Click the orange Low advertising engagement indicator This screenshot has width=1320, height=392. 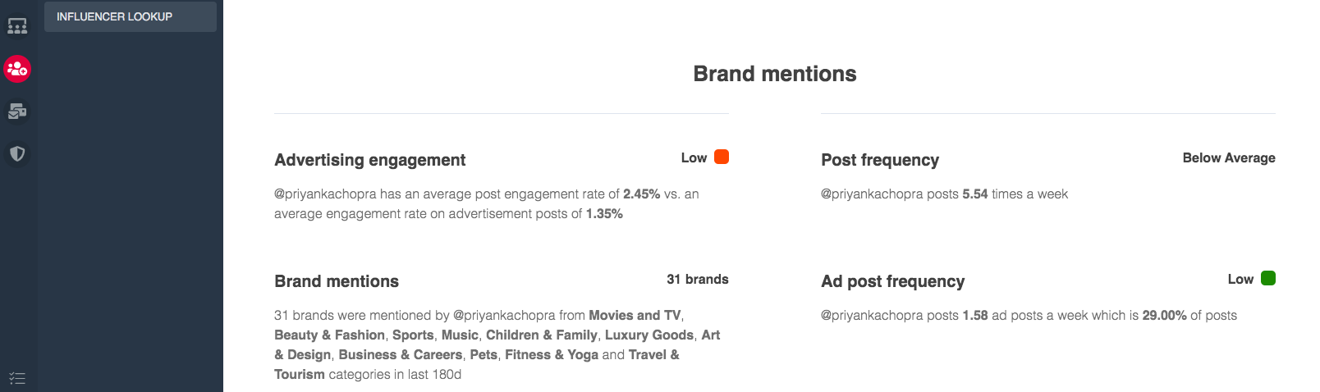(722, 157)
